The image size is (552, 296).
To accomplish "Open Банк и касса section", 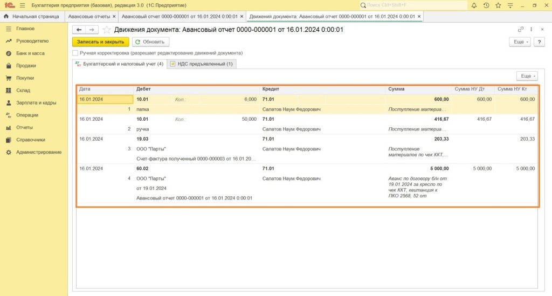I will tap(30, 53).
